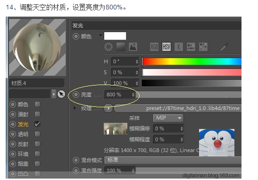Click on the 亮度 brightness slider bar
Screen dimensions: 258x180
(x=189, y=94)
